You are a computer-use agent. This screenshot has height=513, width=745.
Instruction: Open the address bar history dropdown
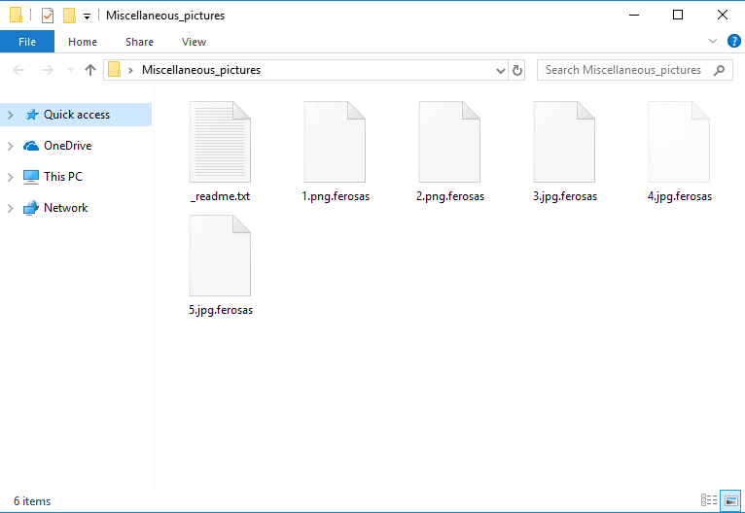click(500, 71)
